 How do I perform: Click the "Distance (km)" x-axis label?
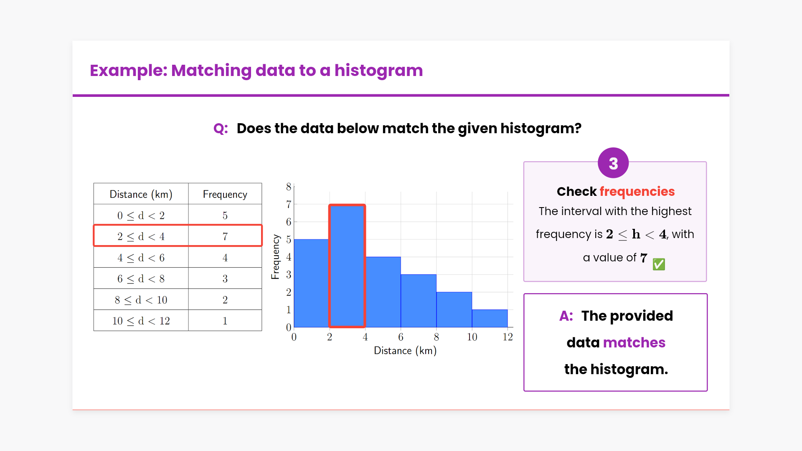coord(405,350)
